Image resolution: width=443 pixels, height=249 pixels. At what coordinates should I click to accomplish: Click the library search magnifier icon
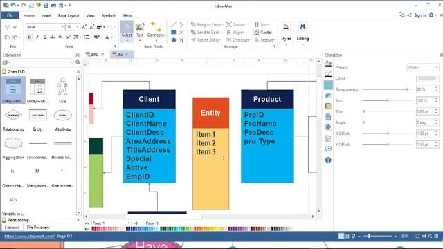78,62
